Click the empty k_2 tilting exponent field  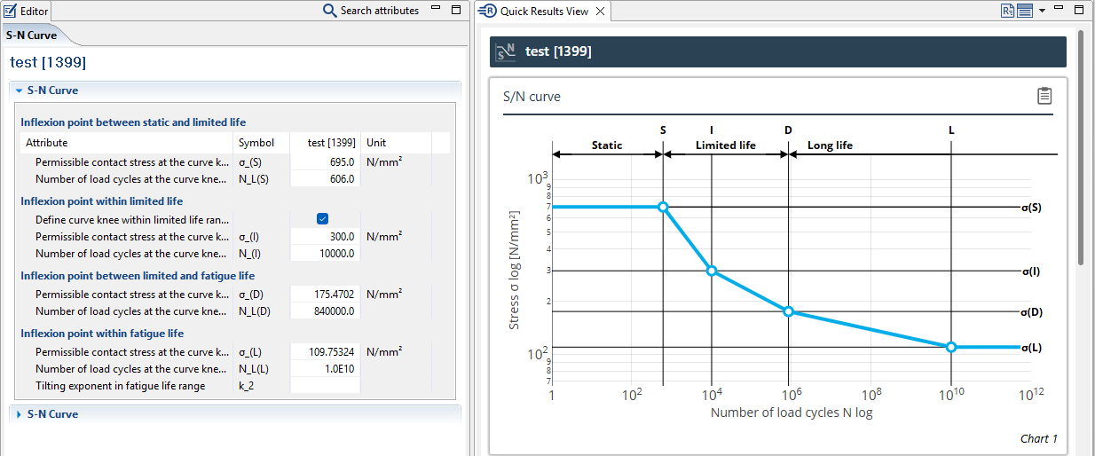(325, 386)
